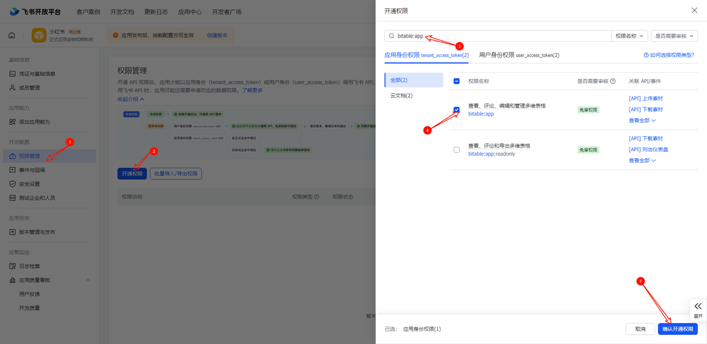
Task: Open the 是否需要审核 filter dropdown
Action: [x=674, y=36]
